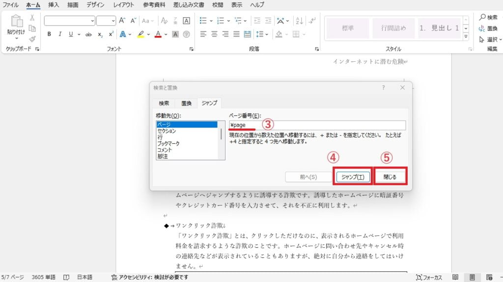Apply text highlight color
Viewport: 503px width, 282px height.
pyautogui.click(x=140, y=34)
